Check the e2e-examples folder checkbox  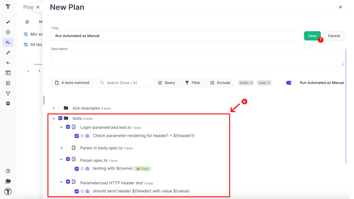(x=60, y=108)
